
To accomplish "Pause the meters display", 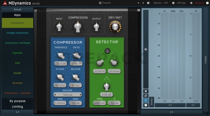I will coord(146,91).
